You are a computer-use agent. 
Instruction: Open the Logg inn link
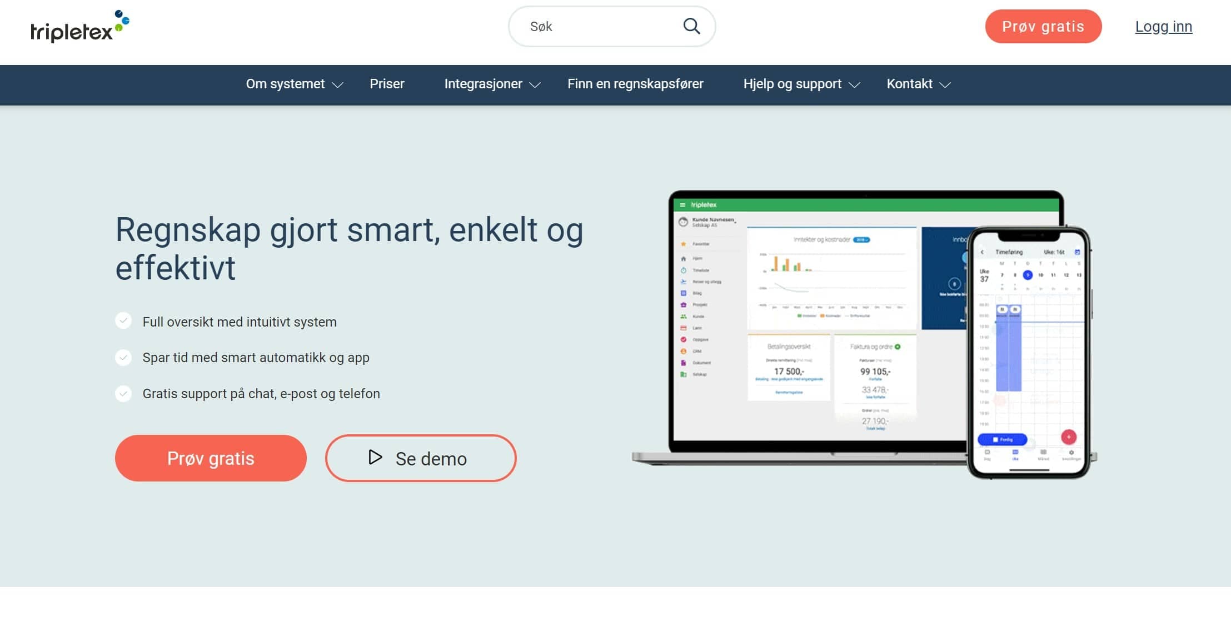pyautogui.click(x=1163, y=26)
